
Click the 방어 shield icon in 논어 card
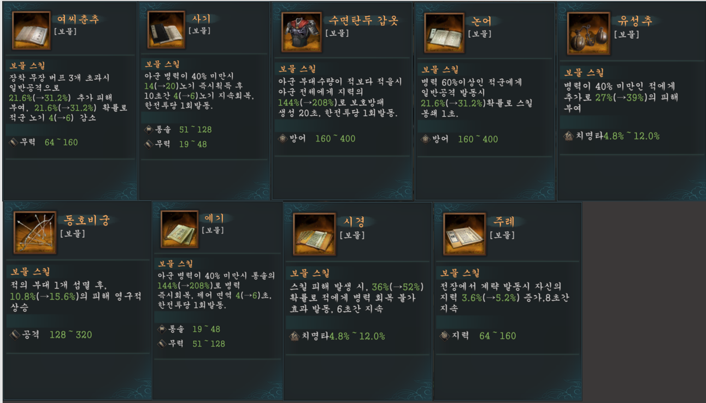(x=426, y=139)
